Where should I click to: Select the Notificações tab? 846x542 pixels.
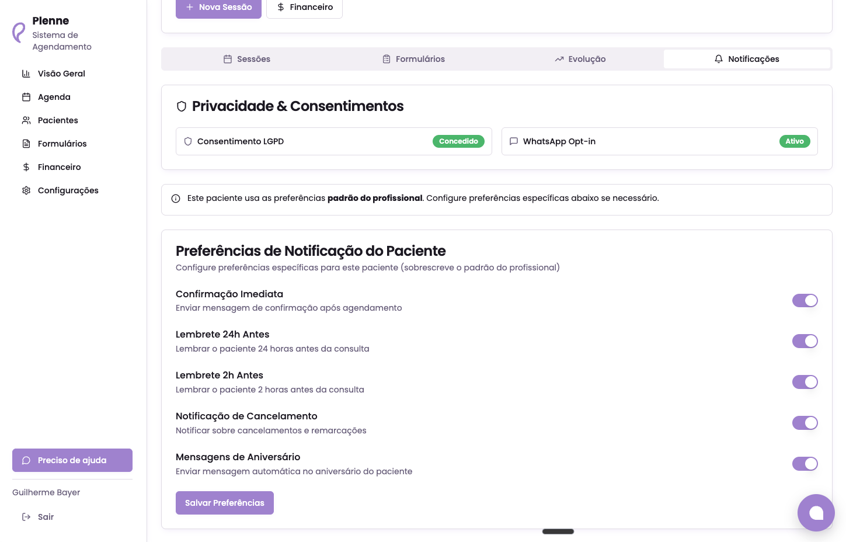(x=747, y=59)
